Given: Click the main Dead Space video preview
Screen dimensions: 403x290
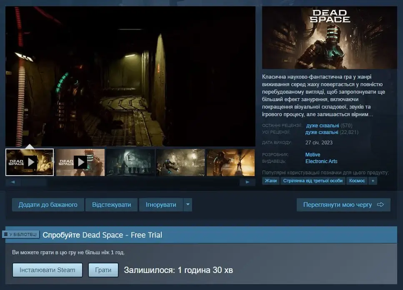Looking at the screenshot, I should [130, 76].
